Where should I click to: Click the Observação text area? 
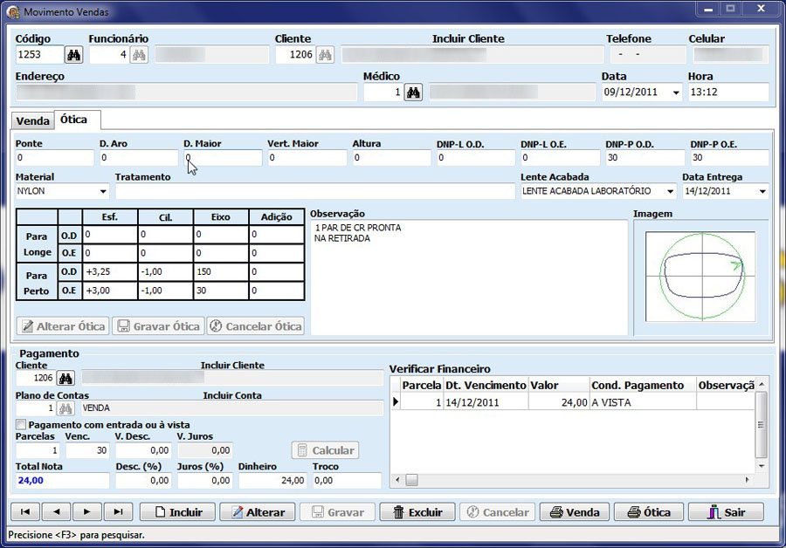[x=469, y=277]
